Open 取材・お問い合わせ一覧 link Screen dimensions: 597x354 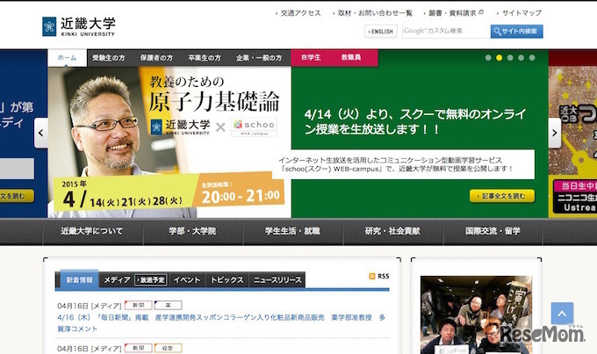pos(373,13)
